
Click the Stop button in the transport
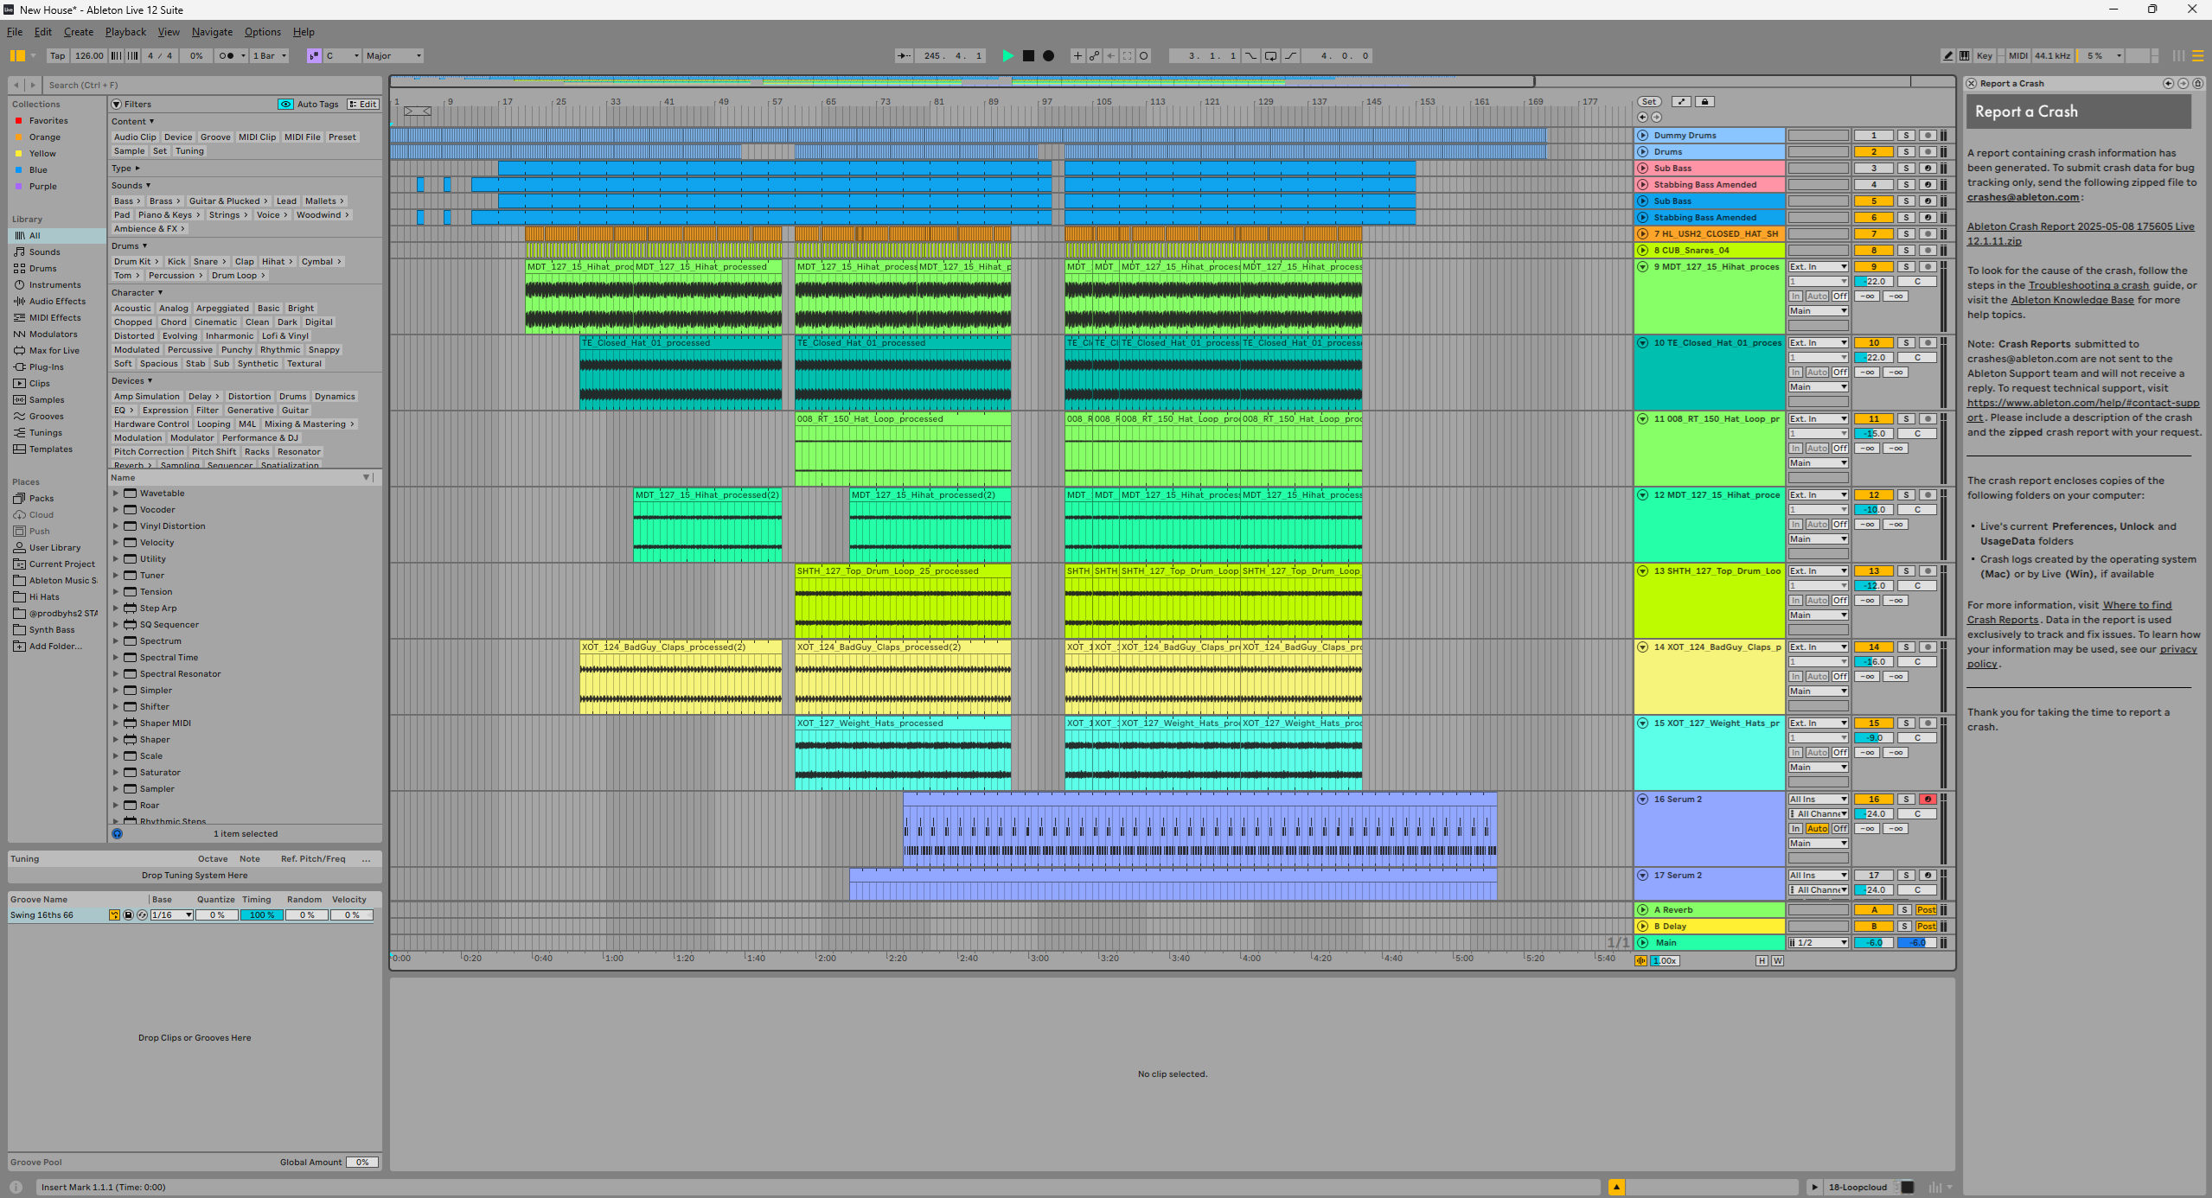(x=1028, y=56)
